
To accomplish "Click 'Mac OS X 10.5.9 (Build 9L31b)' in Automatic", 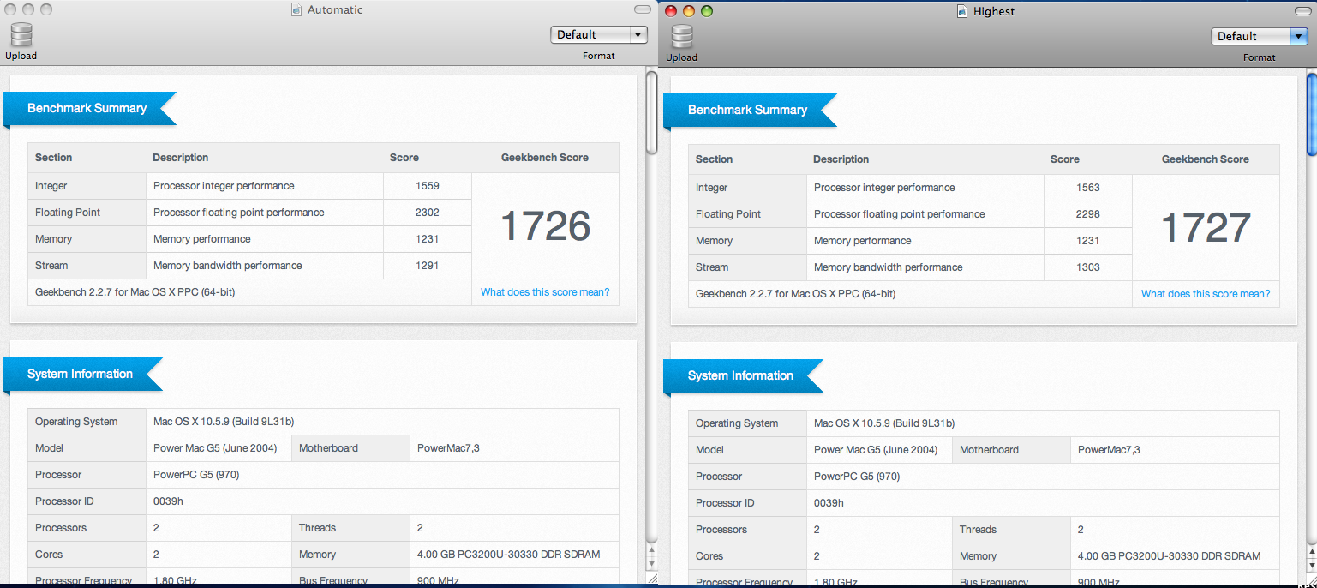I will pos(224,422).
